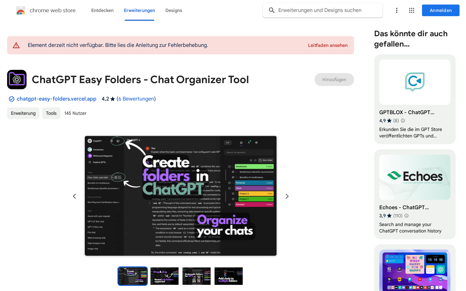466x291 pixels.
Task: Click the Erweiterung category chip
Action: 23,113
